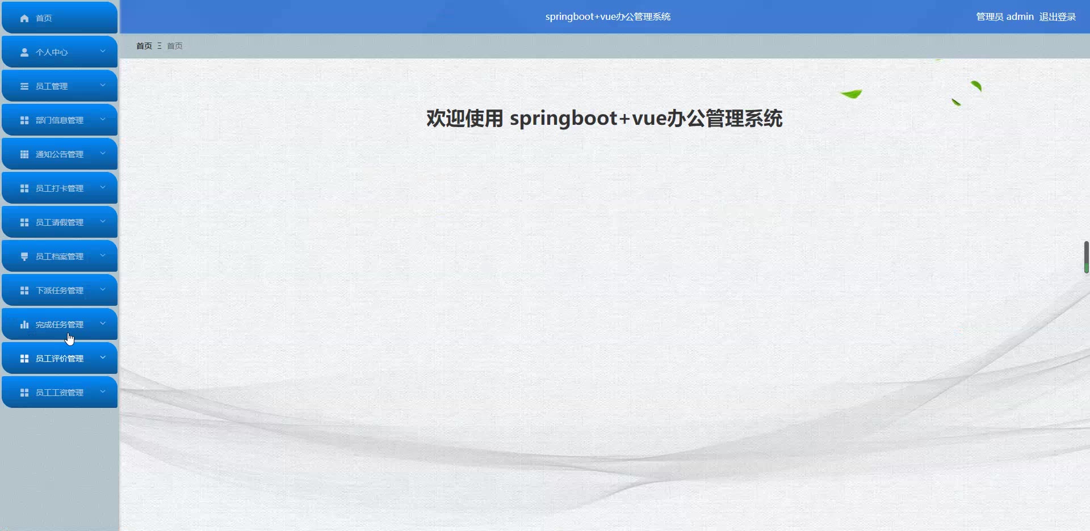Click the home icon beside 首页 in the sidebar
Screen dimensions: 1090x531
pyautogui.click(x=24, y=18)
